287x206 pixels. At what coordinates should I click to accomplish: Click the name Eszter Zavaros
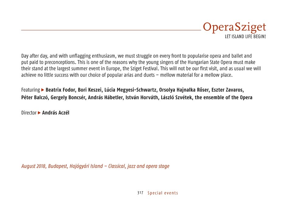(227, 90)
